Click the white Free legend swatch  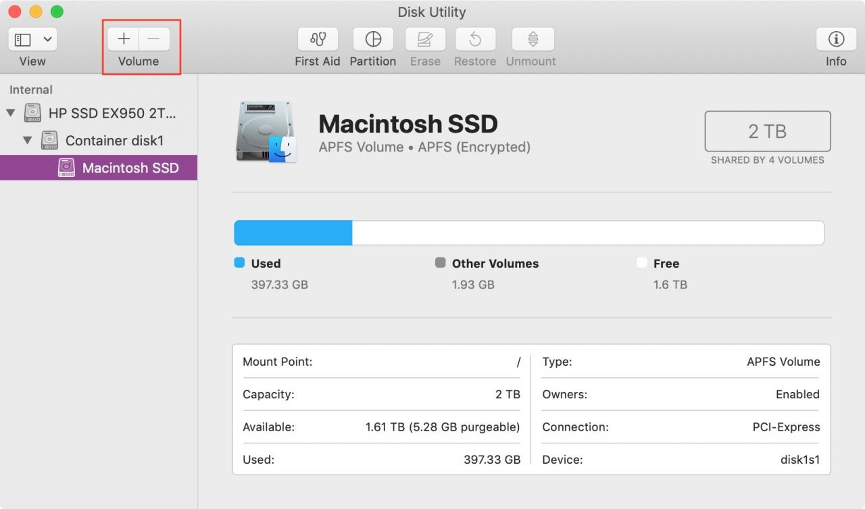(x=642, y=263)
